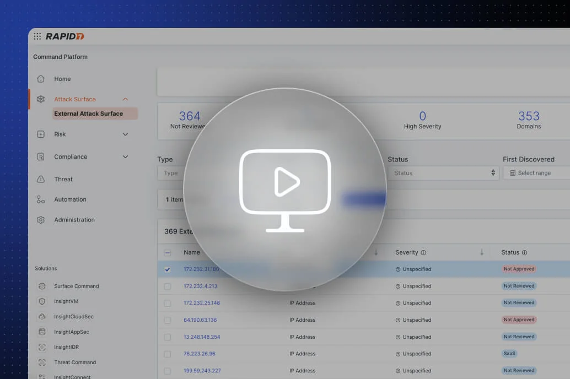
Task: Expand the Risk menu section
Action: pos(125,134)
